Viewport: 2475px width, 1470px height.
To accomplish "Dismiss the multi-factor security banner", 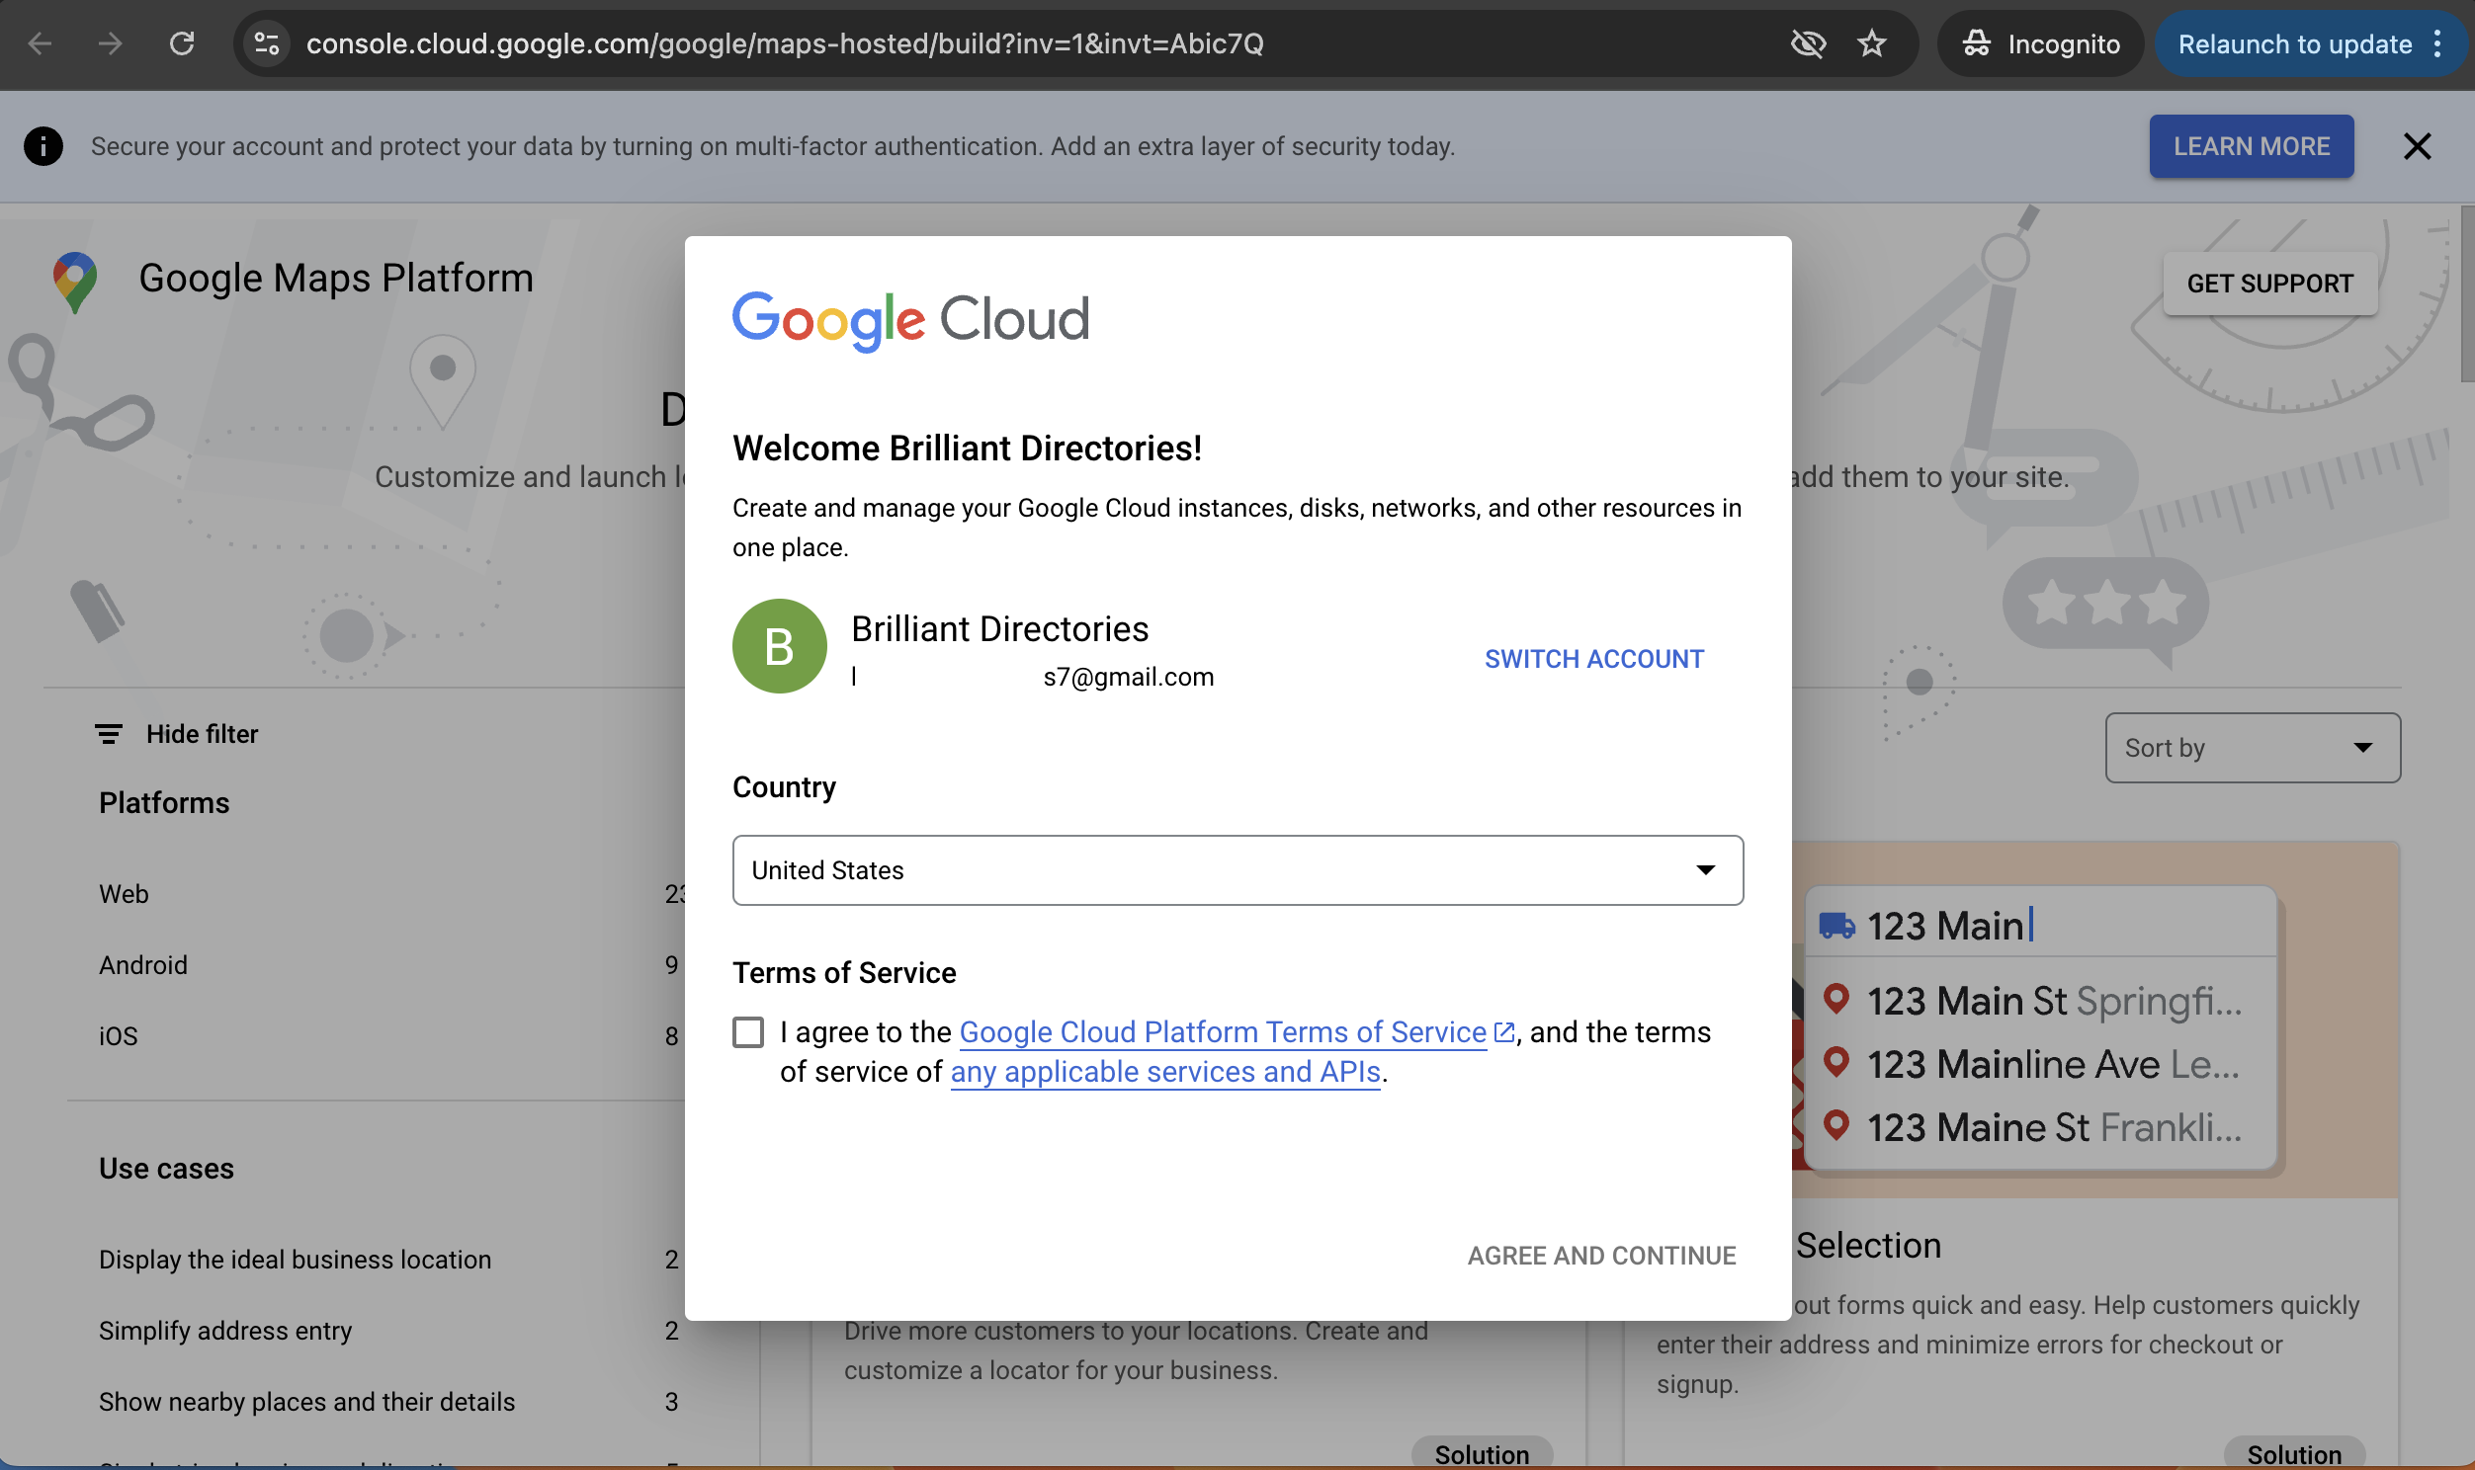I will 2417,146.
